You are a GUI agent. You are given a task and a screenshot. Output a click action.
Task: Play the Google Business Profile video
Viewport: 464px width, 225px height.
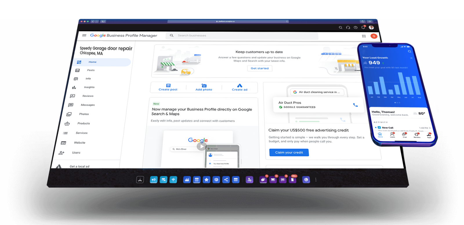pos(202,146)
